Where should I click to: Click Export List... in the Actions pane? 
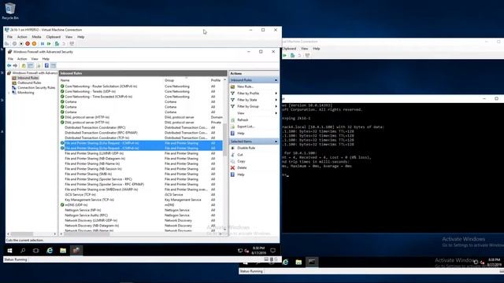(246, 127)
